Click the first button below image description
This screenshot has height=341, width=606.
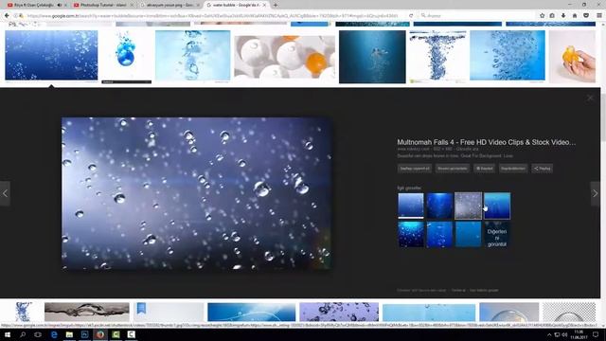tap(415, 169)
